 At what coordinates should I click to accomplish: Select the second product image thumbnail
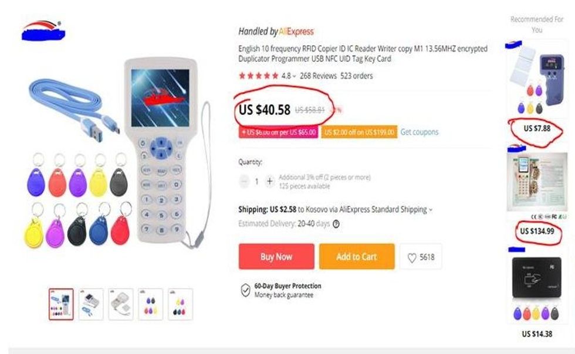pos(91,304)
